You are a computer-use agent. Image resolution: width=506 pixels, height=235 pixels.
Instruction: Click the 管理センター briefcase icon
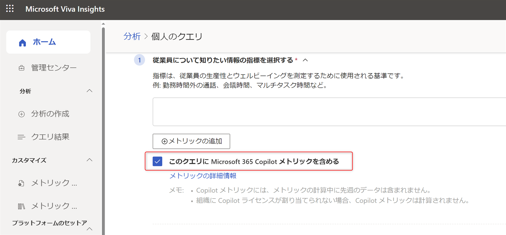tap(22, 68)
